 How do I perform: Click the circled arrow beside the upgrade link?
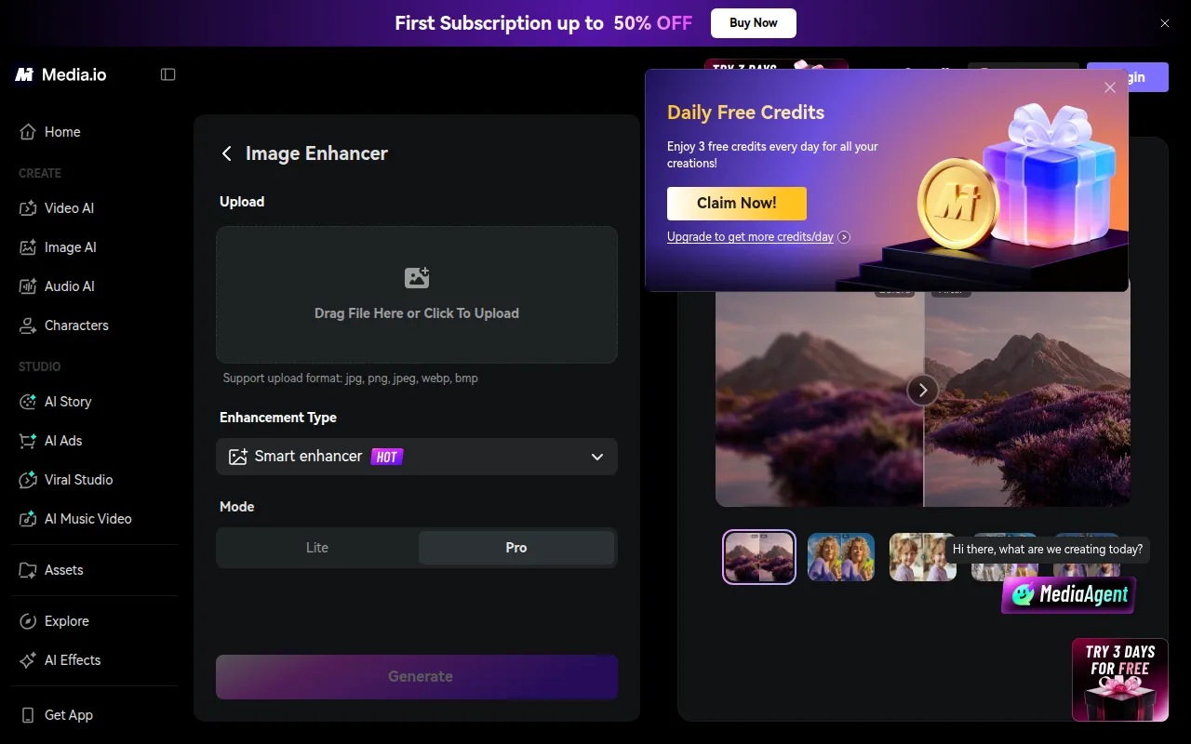pos(844,237)
